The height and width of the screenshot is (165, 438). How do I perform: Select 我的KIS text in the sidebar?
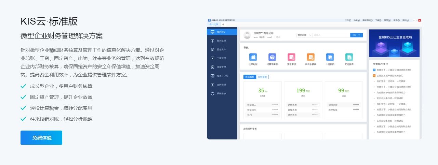221,32
